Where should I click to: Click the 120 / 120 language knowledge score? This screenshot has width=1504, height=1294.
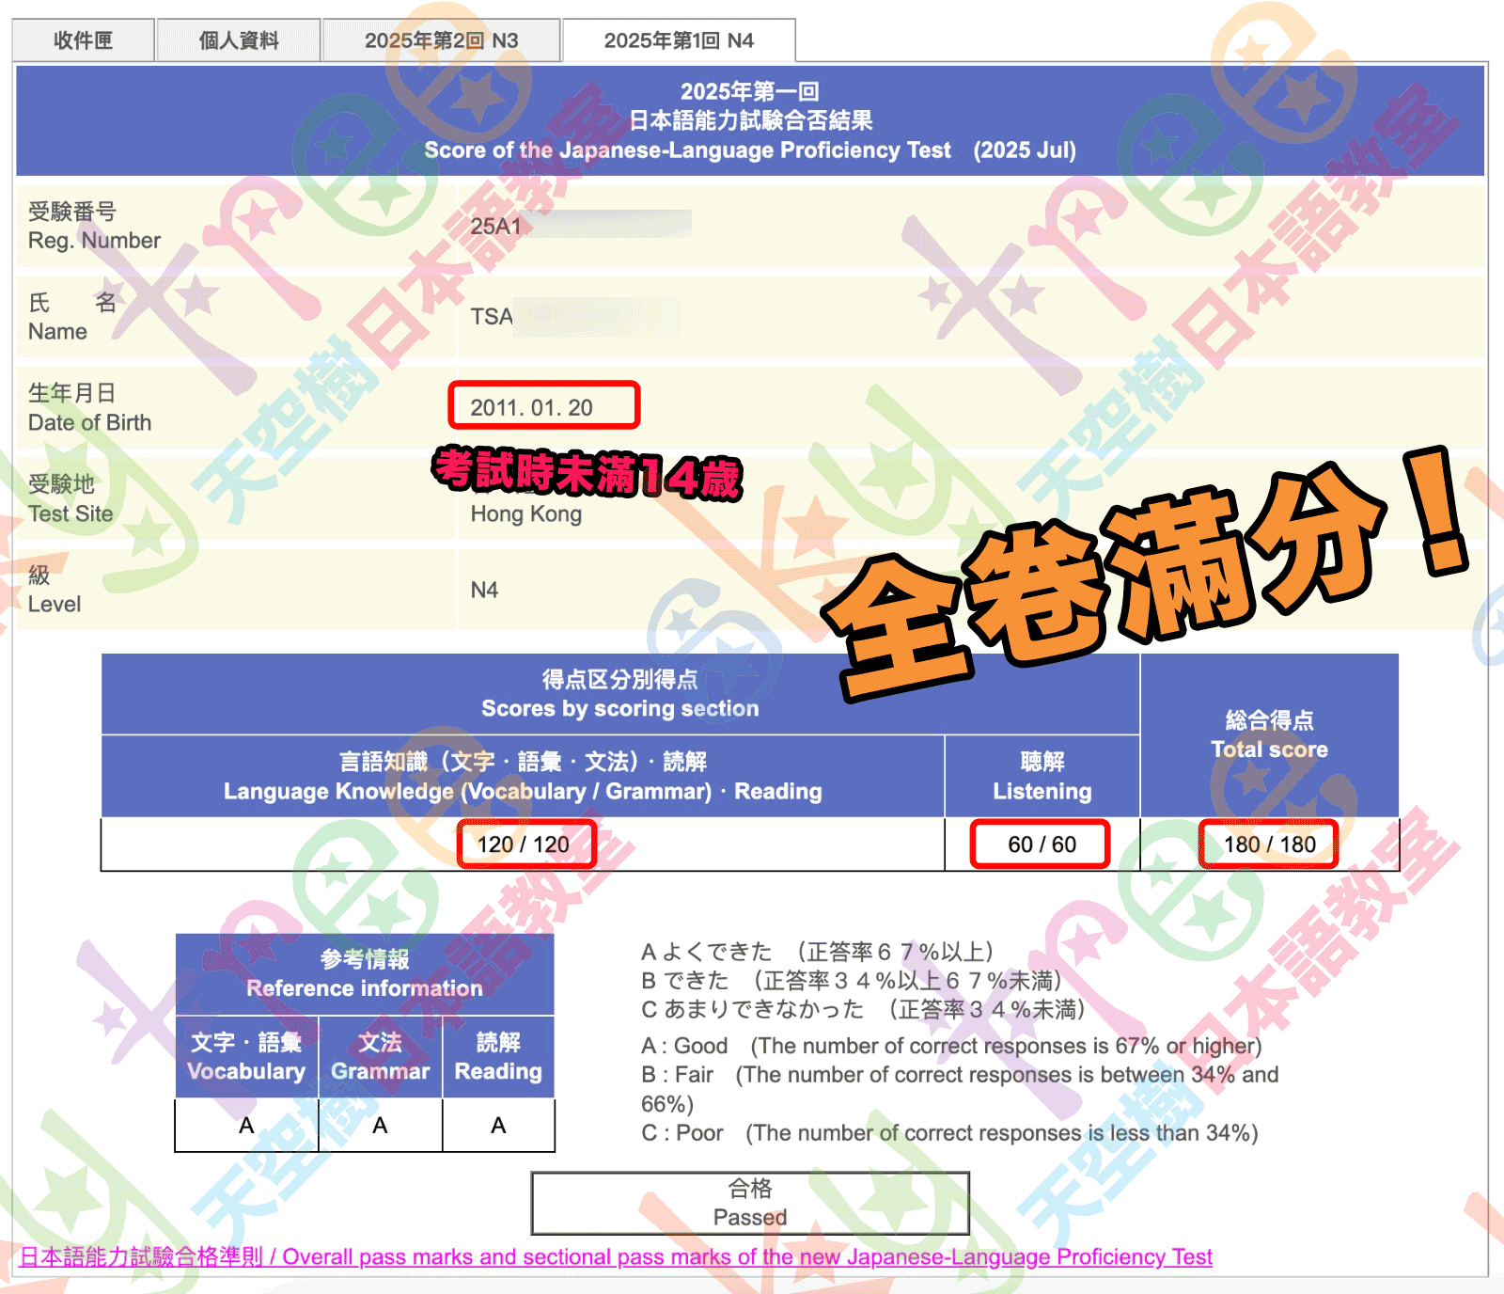[524, 844]
